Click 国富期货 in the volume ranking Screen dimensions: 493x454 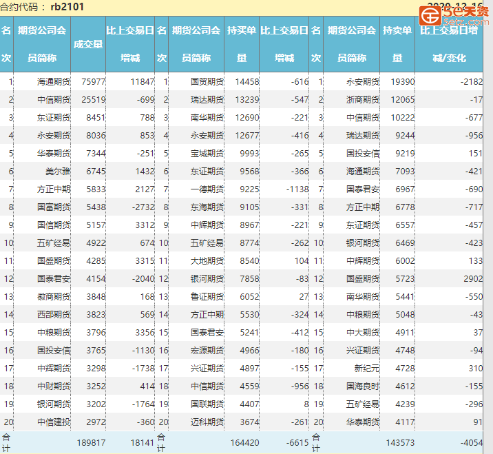54,207
